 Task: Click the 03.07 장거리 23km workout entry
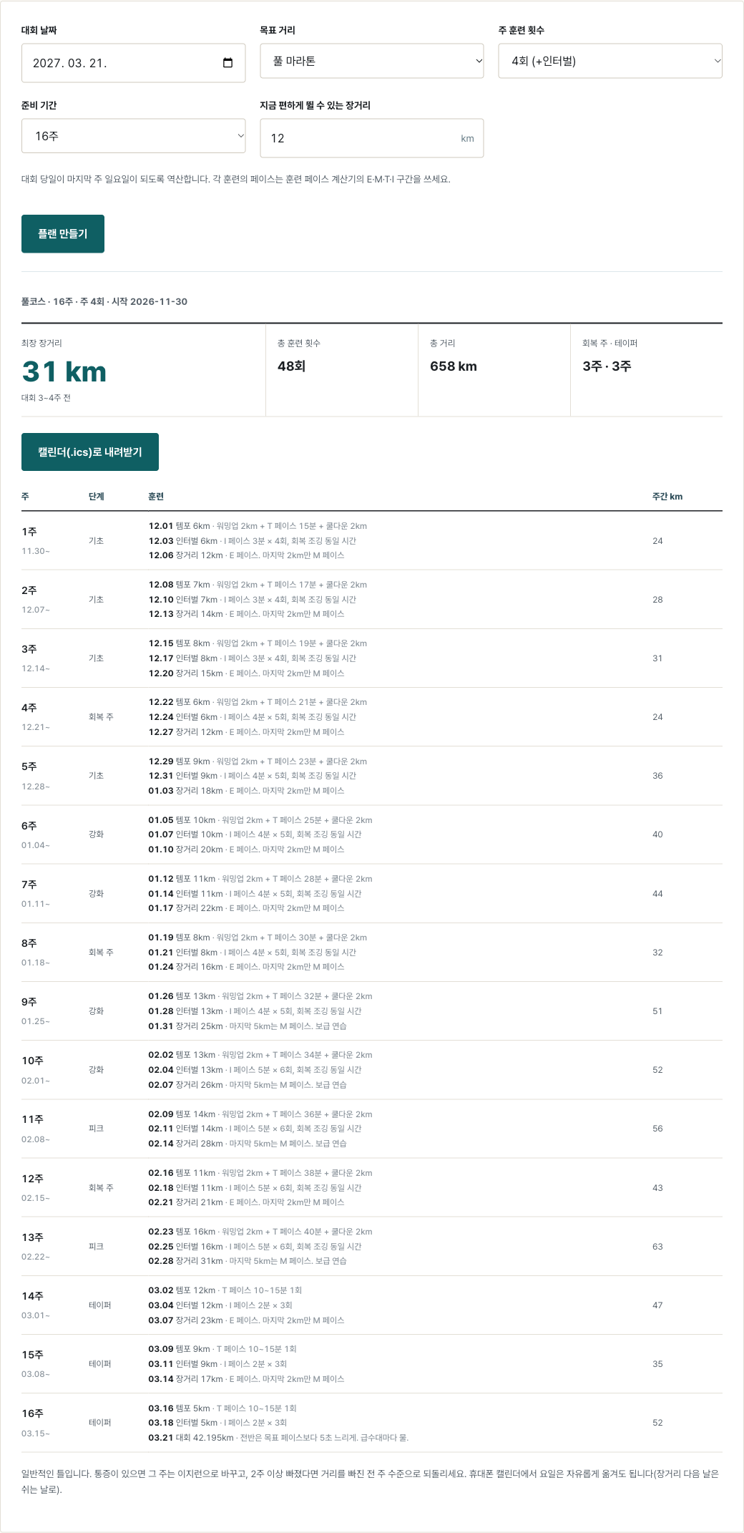246,1320
